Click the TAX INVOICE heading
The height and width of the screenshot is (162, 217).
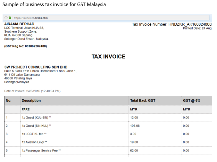tap(108, 57)
